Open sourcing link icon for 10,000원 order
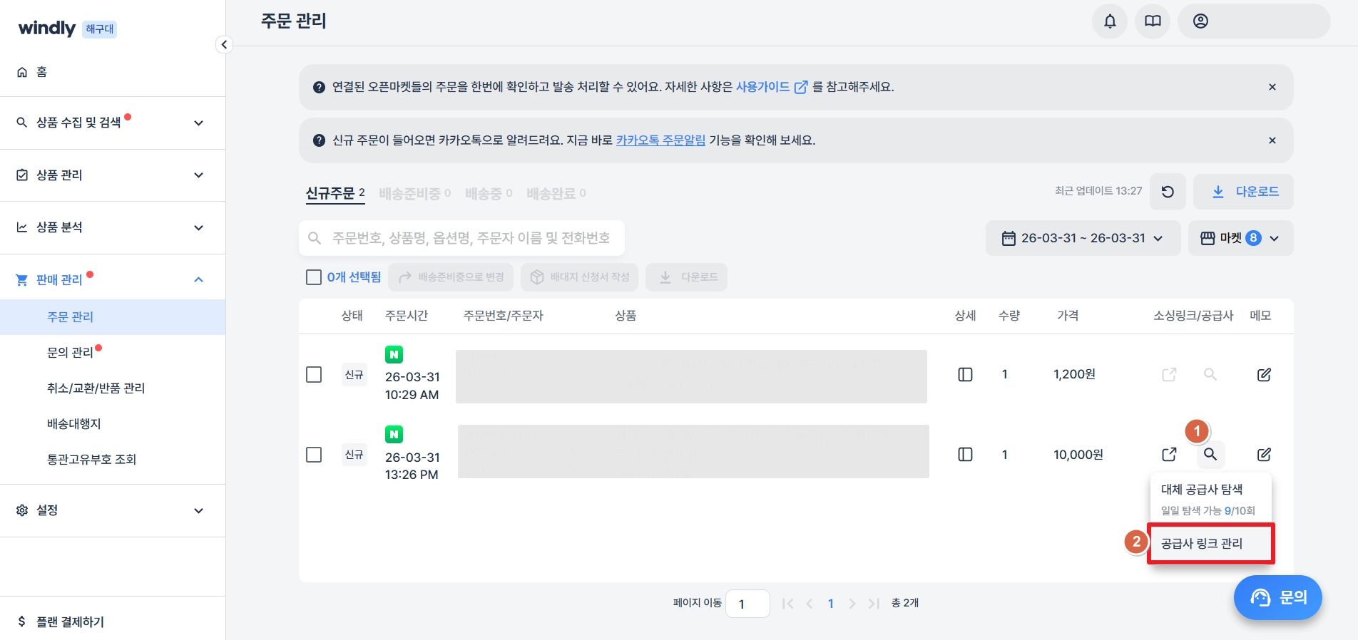Image resolution: width=1358 pixels, height=640 pixels. (1169, 455)
